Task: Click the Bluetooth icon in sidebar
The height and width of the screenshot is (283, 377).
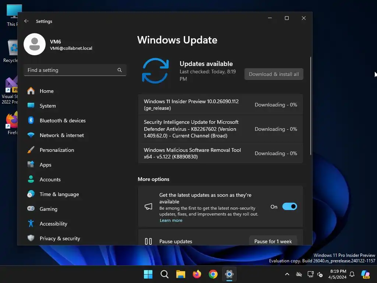Action: [31, 120]
